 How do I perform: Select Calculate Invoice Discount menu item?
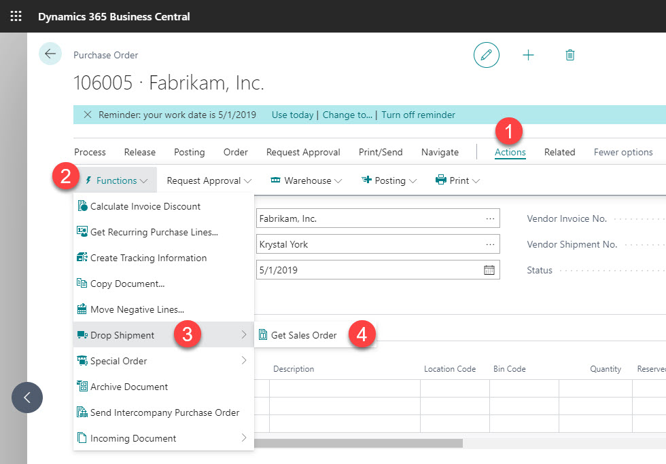click(x=145, y=206)
